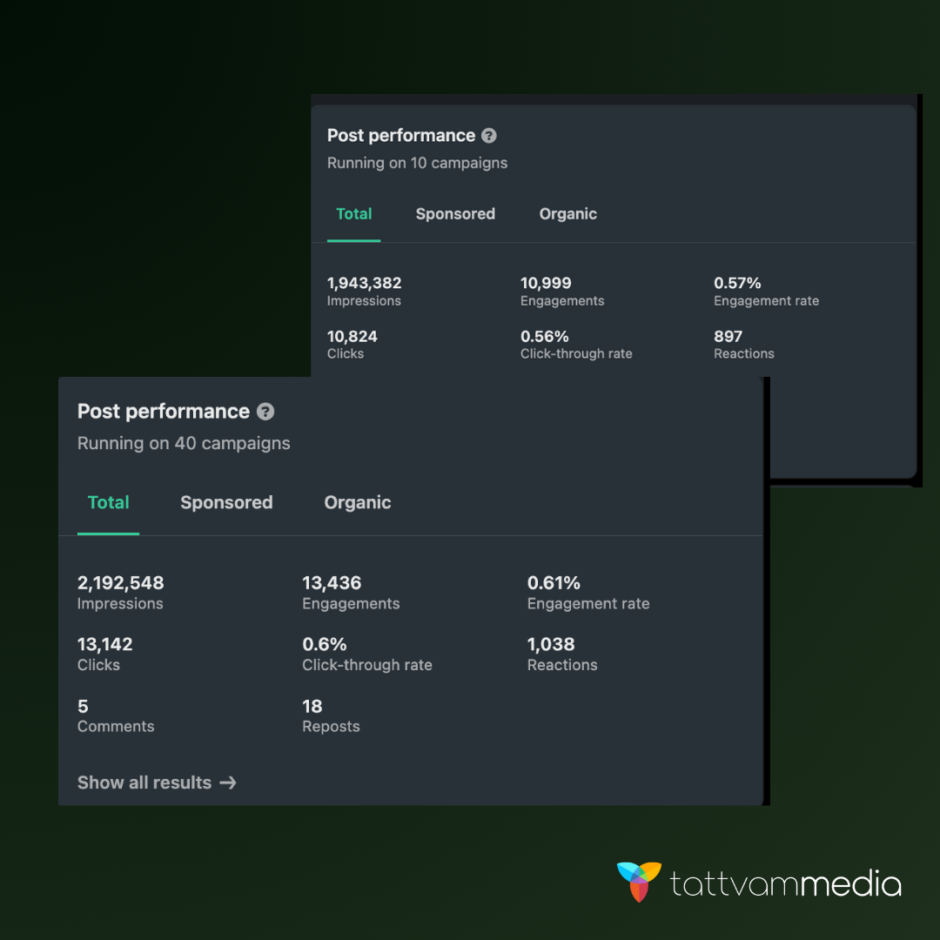
Task: Click the 897 reactions value
Action: 728,336
